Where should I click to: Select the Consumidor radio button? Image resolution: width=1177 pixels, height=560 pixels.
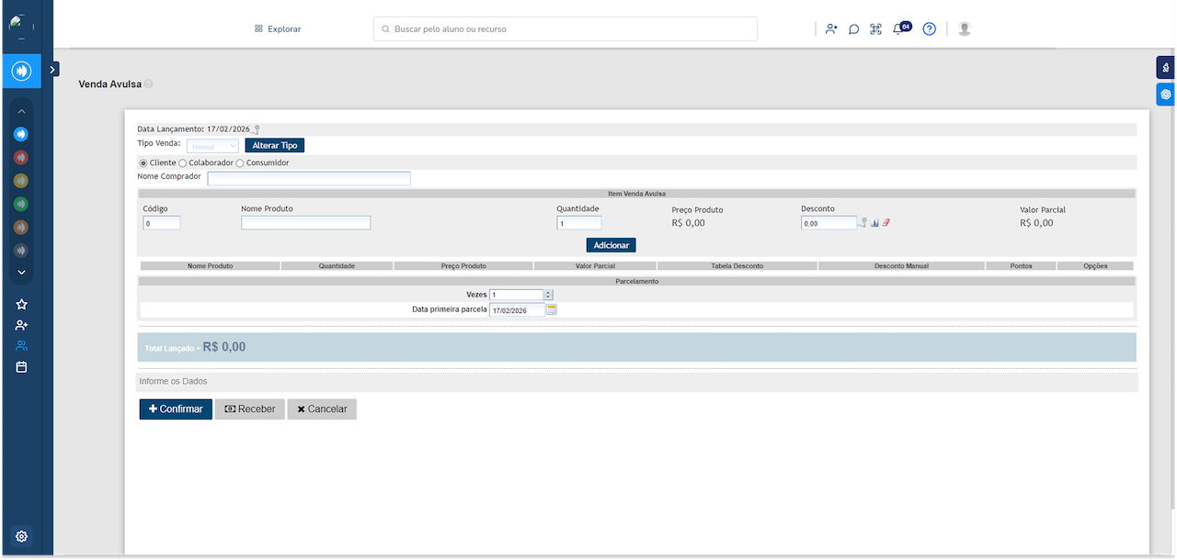pyautogui.click(x=240, y=163)
